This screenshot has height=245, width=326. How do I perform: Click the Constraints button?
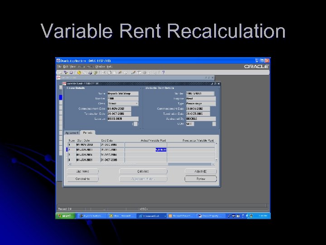click(x=83, y=179)
